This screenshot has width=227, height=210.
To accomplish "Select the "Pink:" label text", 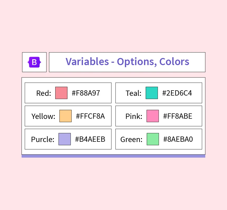I will point(134,116).
